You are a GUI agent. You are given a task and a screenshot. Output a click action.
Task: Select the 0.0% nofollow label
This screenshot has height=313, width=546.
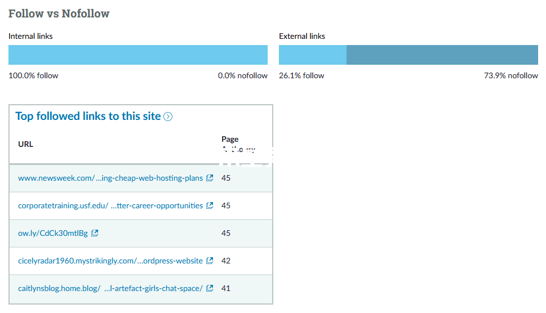[x=243, y=75]
